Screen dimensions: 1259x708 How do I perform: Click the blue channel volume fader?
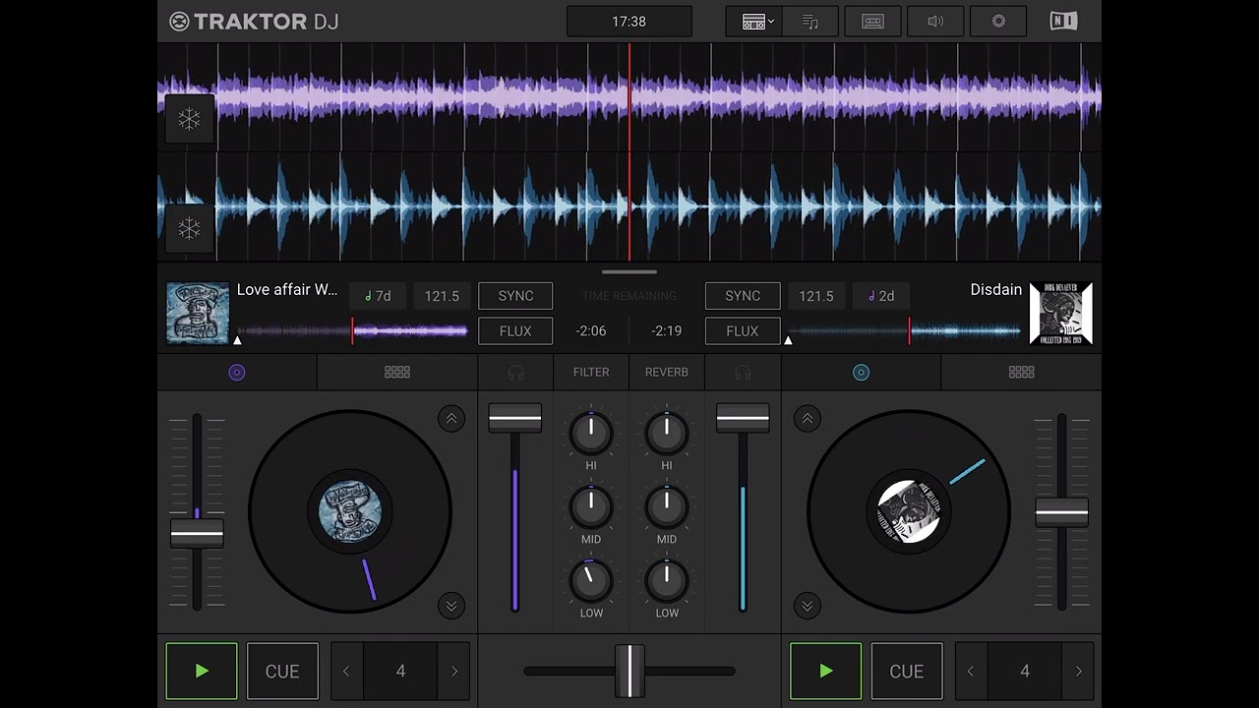[743, 418]
